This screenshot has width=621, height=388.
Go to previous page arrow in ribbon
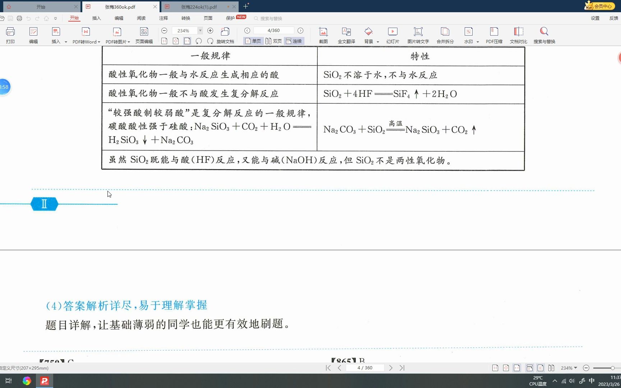pyautogui.click(x=247, y=31)
